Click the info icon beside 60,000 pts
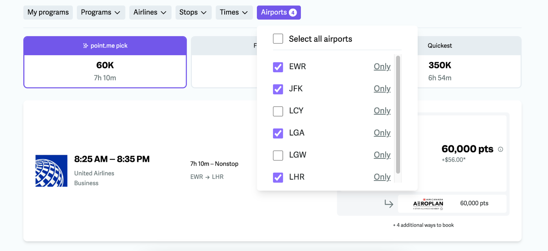 (x=500, y=149)
